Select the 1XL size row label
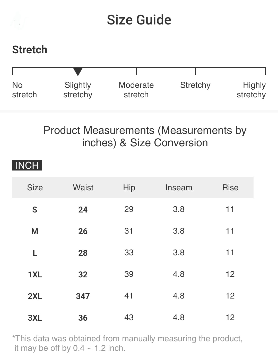The image size is (278, 358). coord(35,275)
